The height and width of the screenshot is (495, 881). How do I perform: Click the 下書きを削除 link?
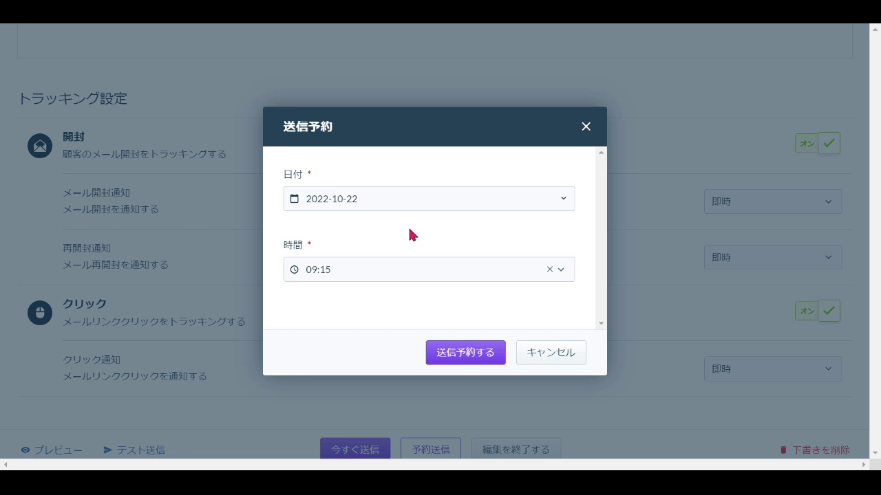815,450
